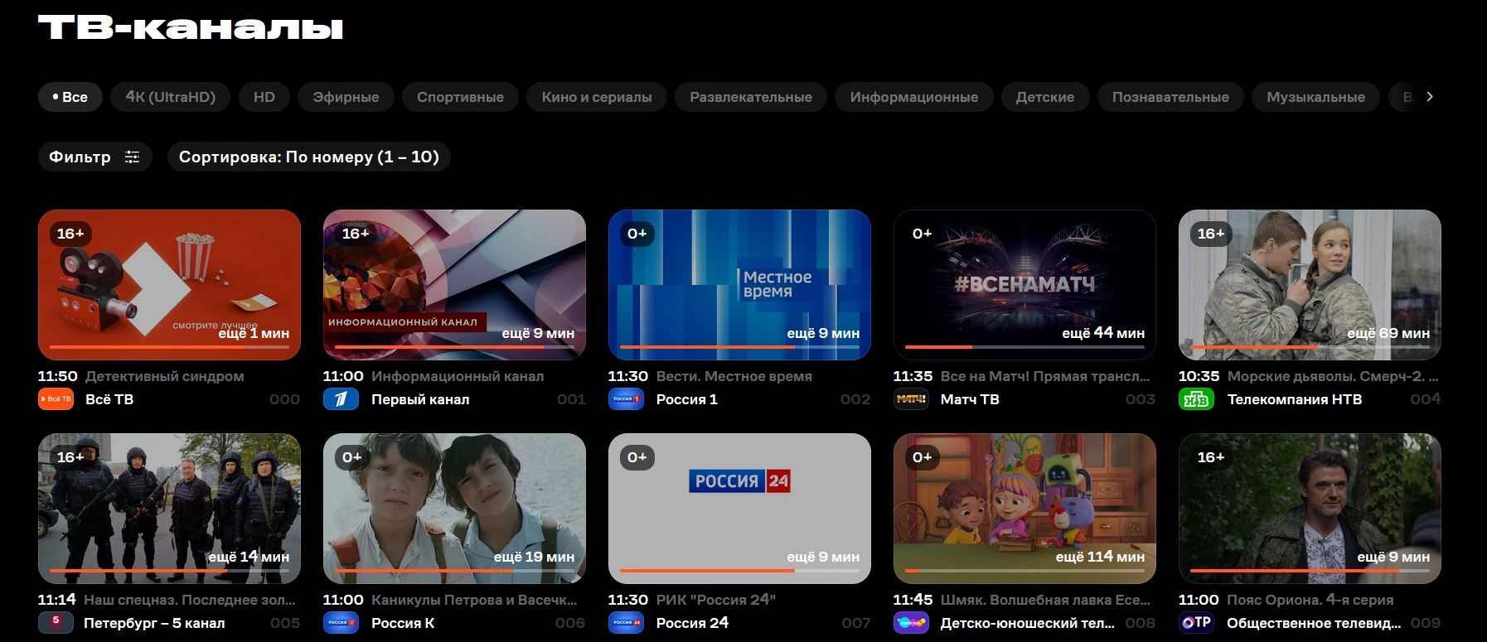Click Телекомпания НТВ channel name

(1295, 399)
